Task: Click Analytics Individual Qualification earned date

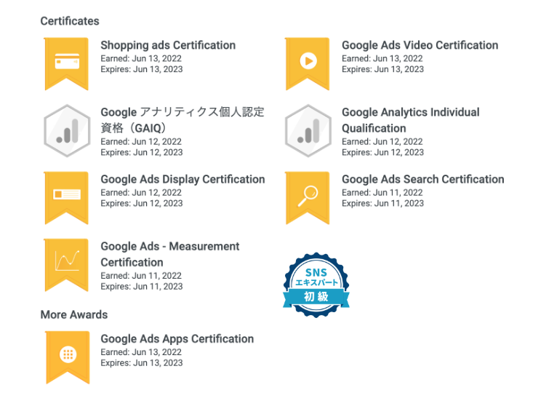Action: (382, 142)
